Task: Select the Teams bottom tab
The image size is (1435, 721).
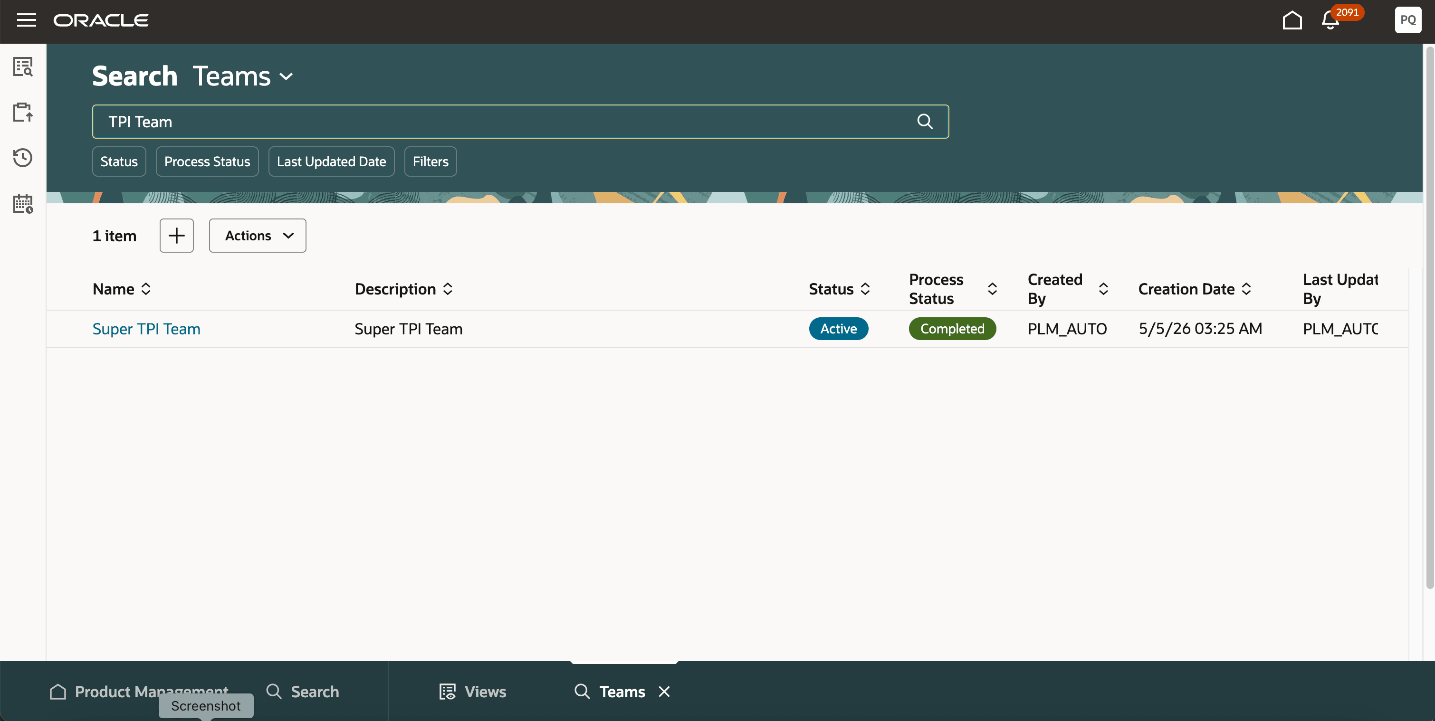Action: [611, 692]
